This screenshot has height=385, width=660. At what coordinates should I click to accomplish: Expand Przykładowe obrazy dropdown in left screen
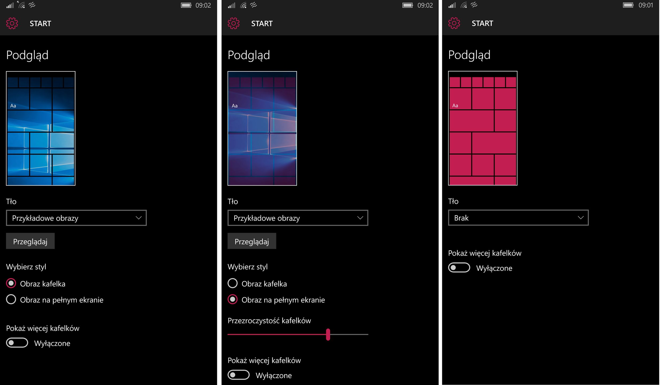(76, 218)
